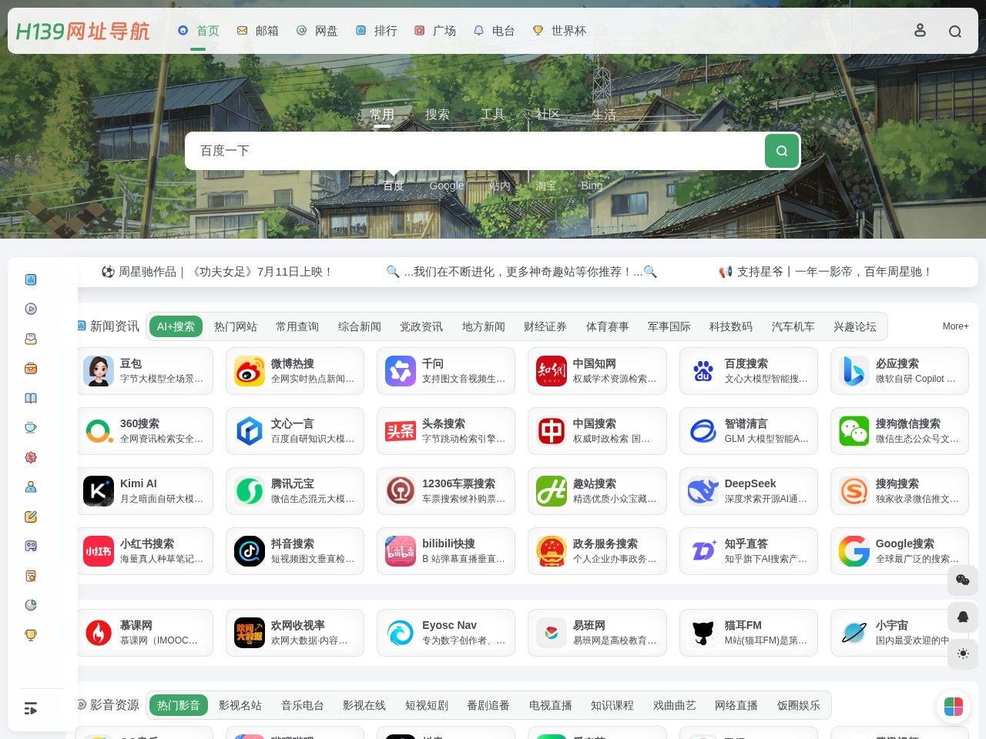
Task: Switch search category to 工具 tab
Action: [493, 115]
